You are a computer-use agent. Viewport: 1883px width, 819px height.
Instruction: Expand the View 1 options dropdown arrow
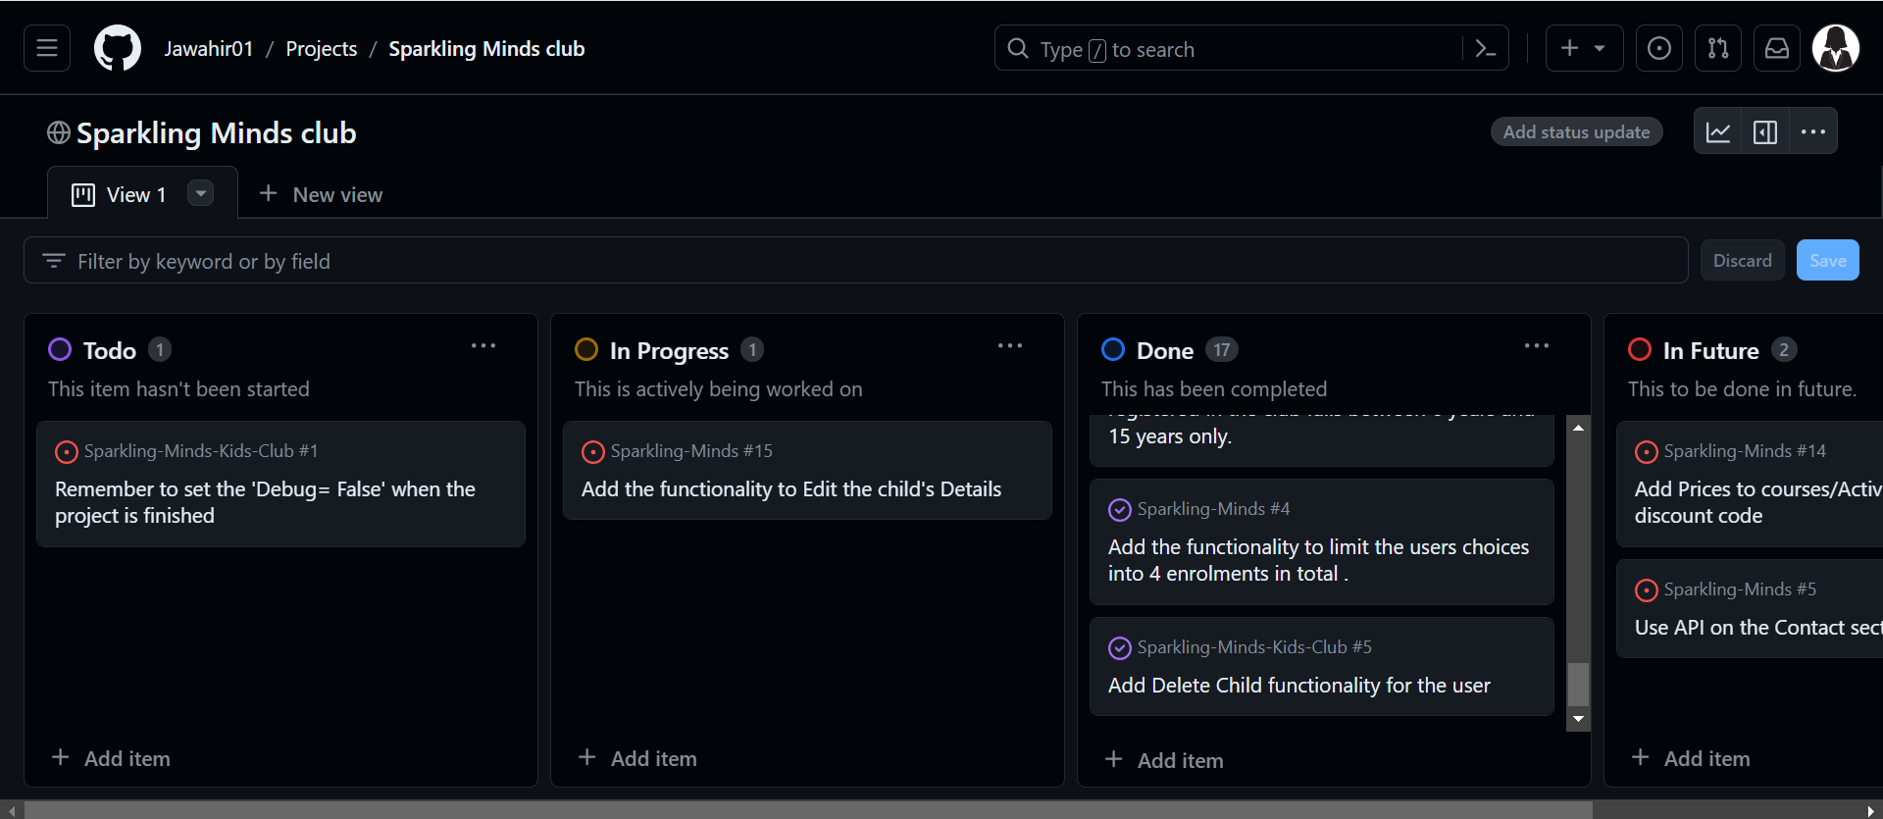[x=200, y=193]
